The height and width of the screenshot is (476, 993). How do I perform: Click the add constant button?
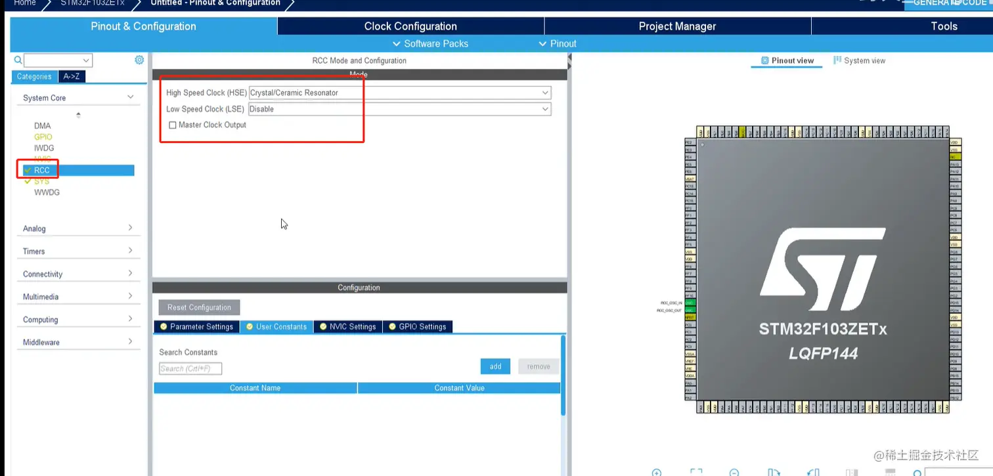(496, 366)
